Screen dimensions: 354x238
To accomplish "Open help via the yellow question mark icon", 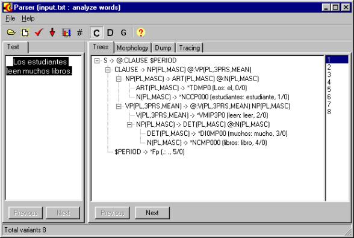I will tap(141, 32).
